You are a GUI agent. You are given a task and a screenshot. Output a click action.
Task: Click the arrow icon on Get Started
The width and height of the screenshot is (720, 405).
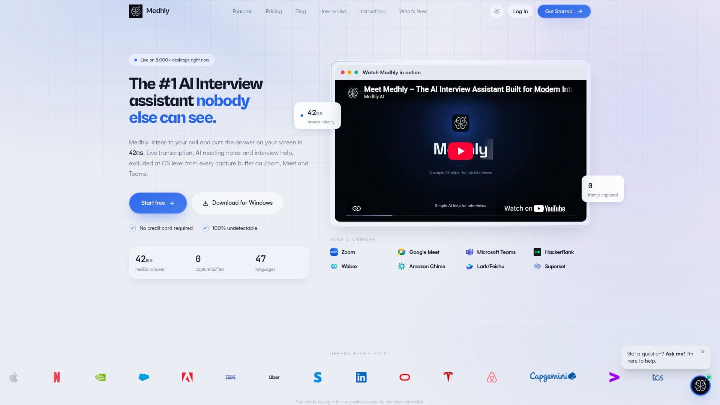(x=580, y=11)
